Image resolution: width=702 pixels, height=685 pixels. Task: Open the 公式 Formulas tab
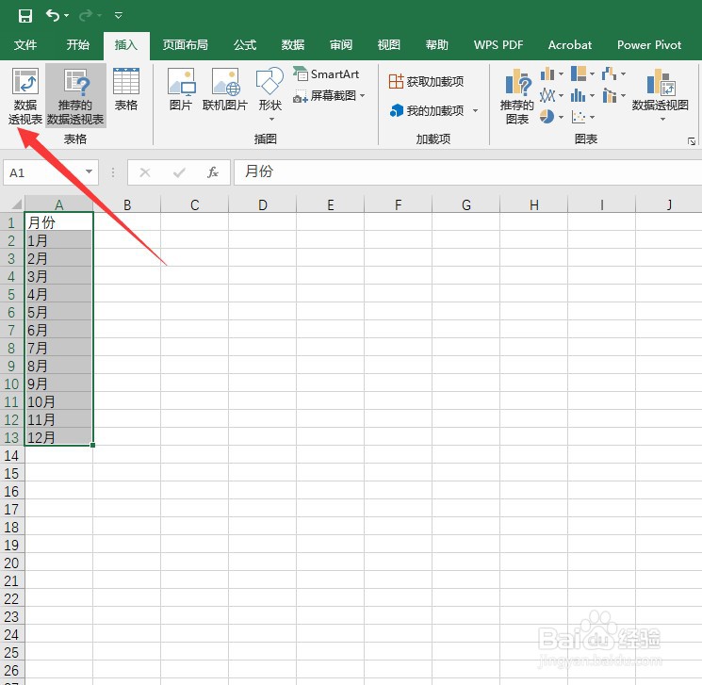pos(244,45)
